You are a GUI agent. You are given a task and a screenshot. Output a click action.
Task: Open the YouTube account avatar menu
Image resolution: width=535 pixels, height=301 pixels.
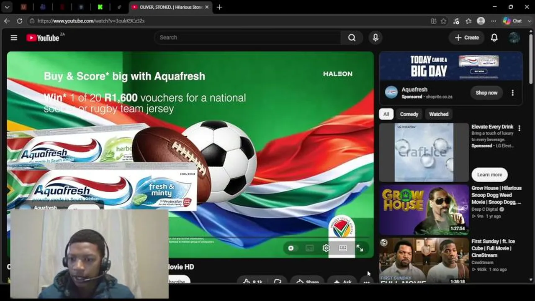(x=514, y=38)
